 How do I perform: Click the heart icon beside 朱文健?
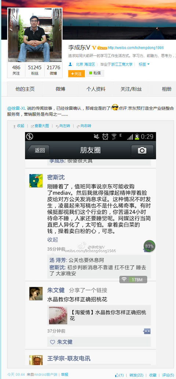point(52,342)
